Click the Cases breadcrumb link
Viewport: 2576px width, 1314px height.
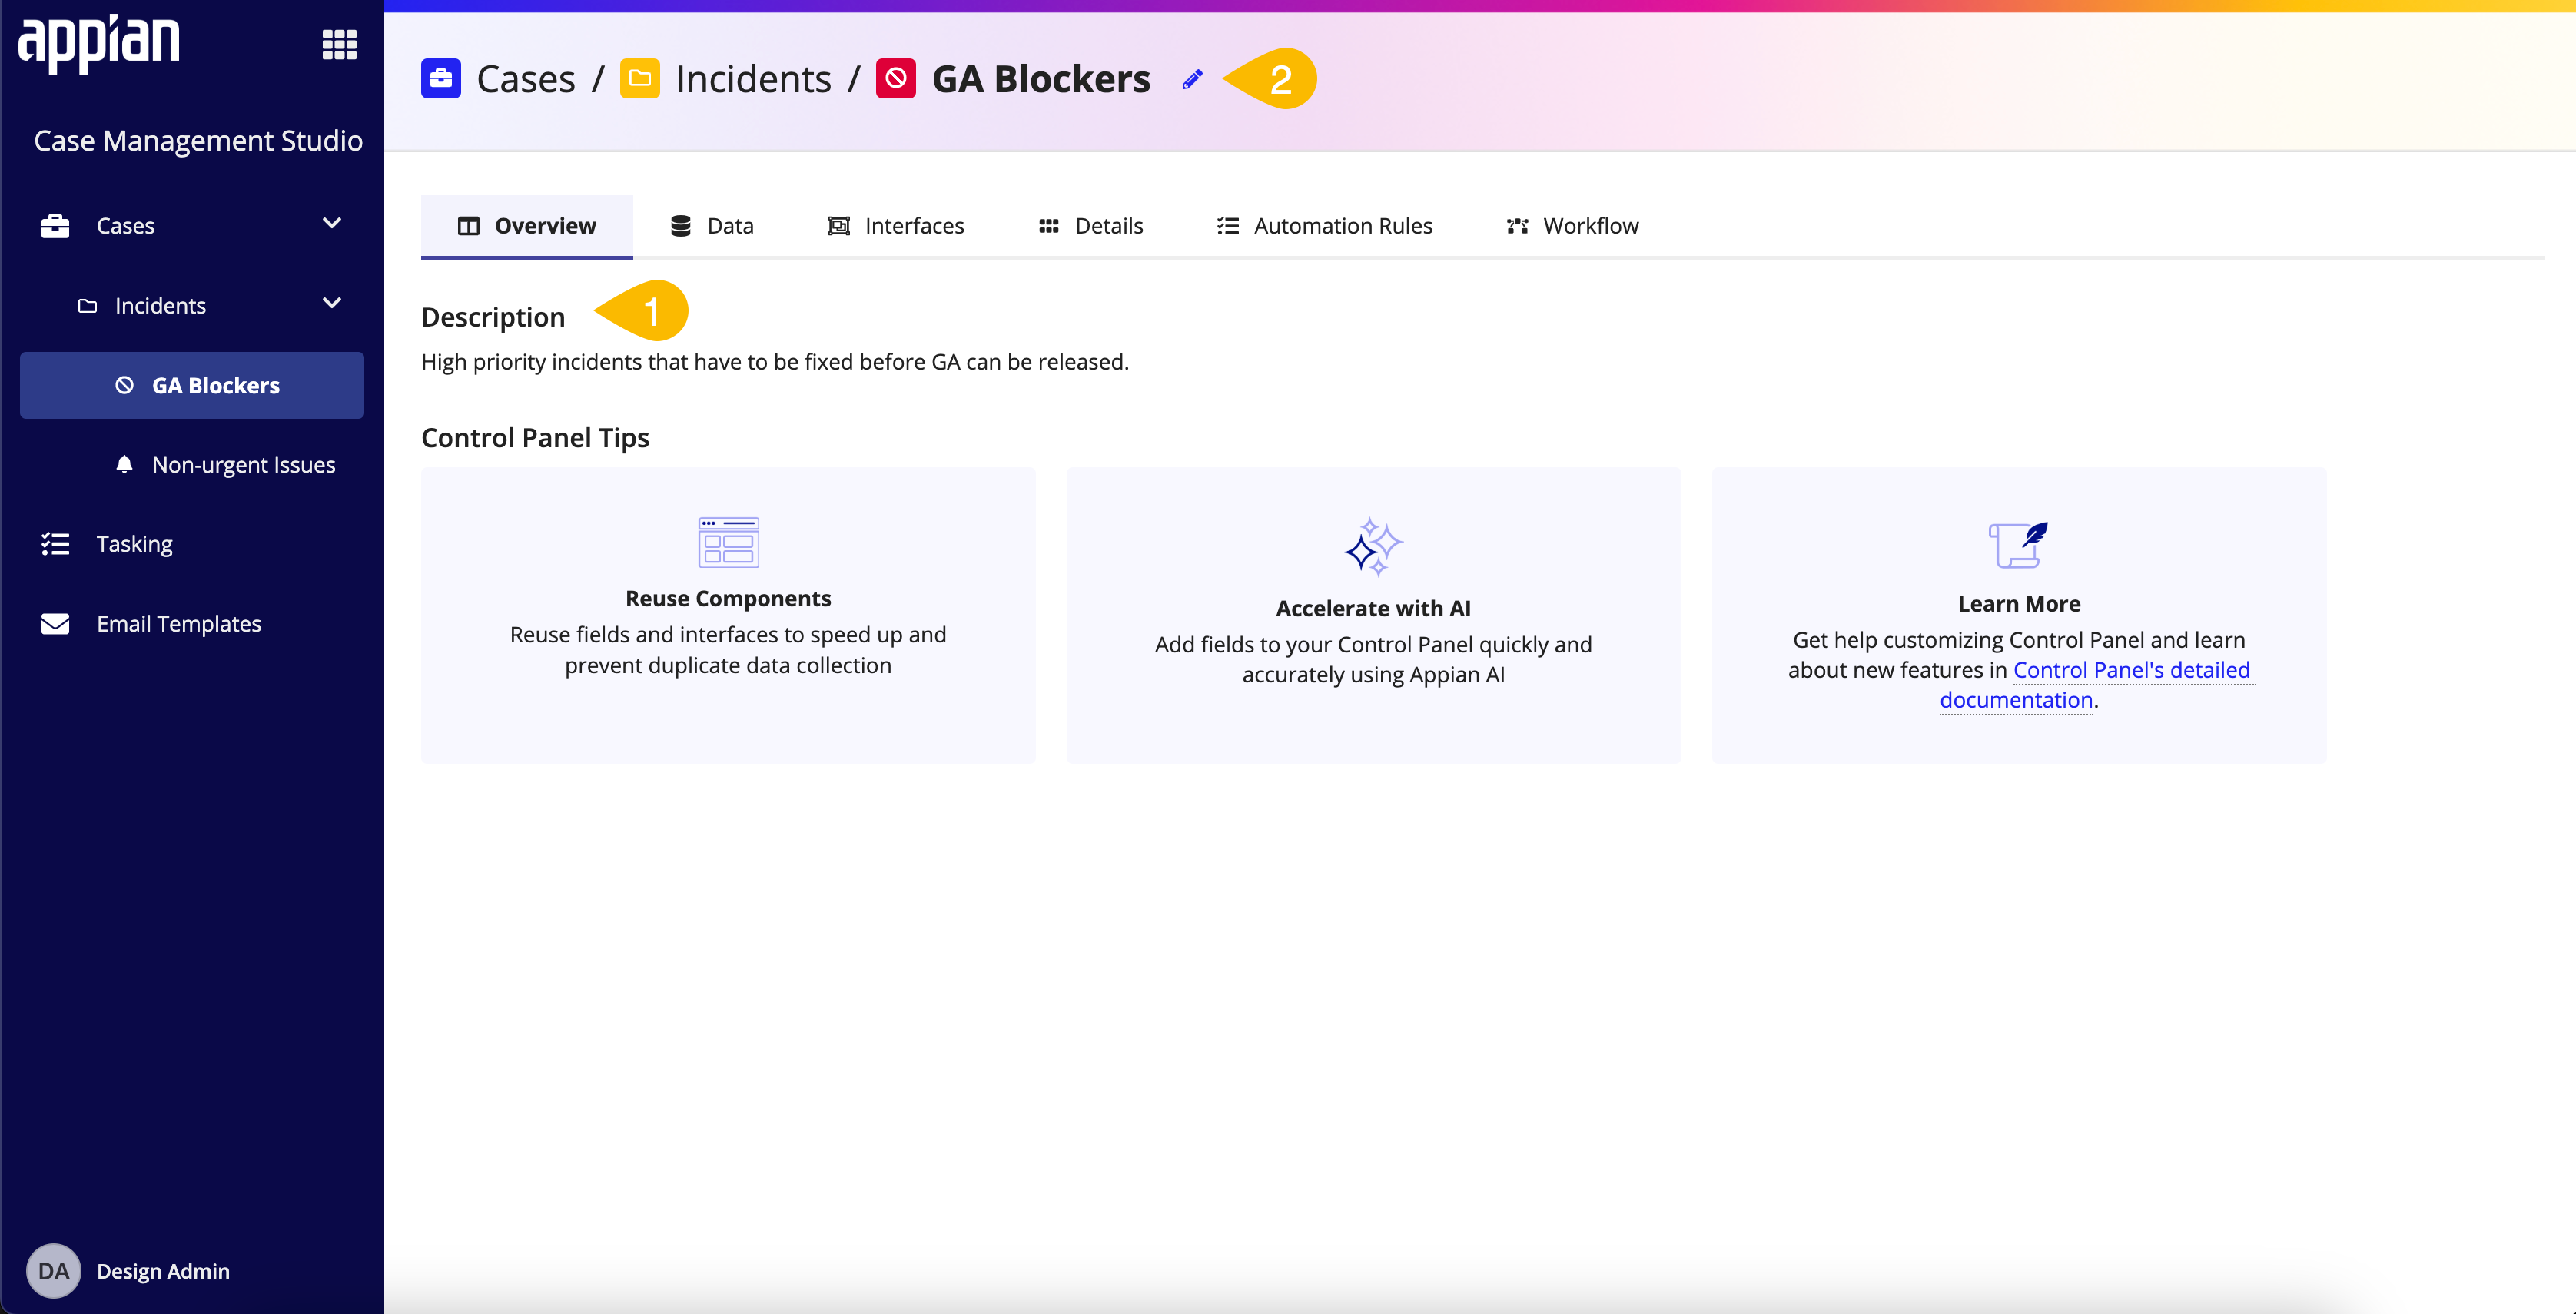[526, 79]
